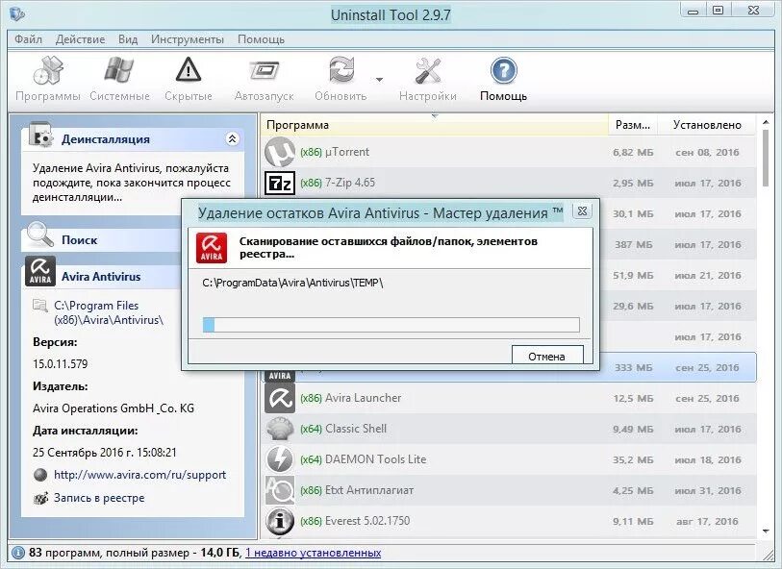
Task: Click globe icon beside Avira support link
Action: [40, 475]
